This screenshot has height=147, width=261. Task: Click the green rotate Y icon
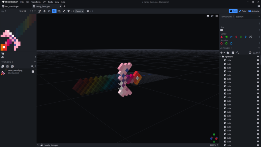coord(226,43)
